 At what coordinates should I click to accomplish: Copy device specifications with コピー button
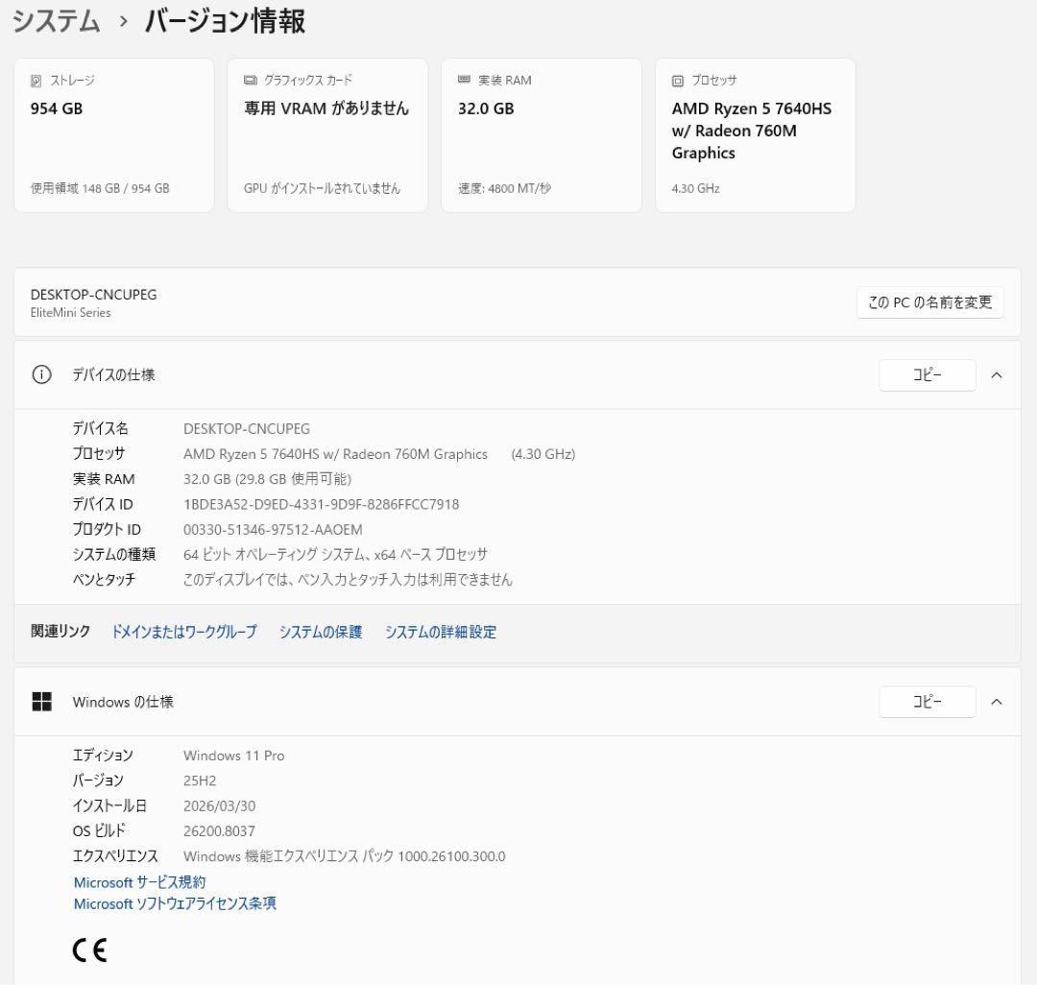(928, 374)
